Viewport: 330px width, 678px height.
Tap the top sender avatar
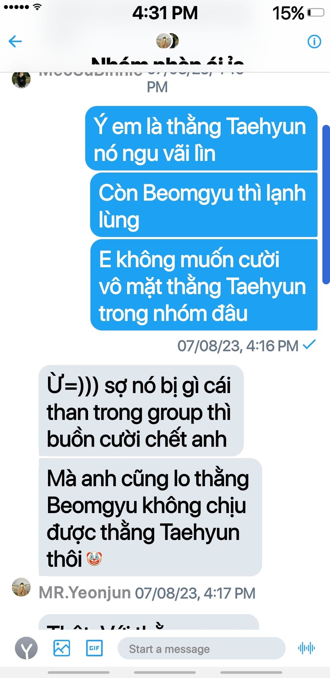click(21, 79)
